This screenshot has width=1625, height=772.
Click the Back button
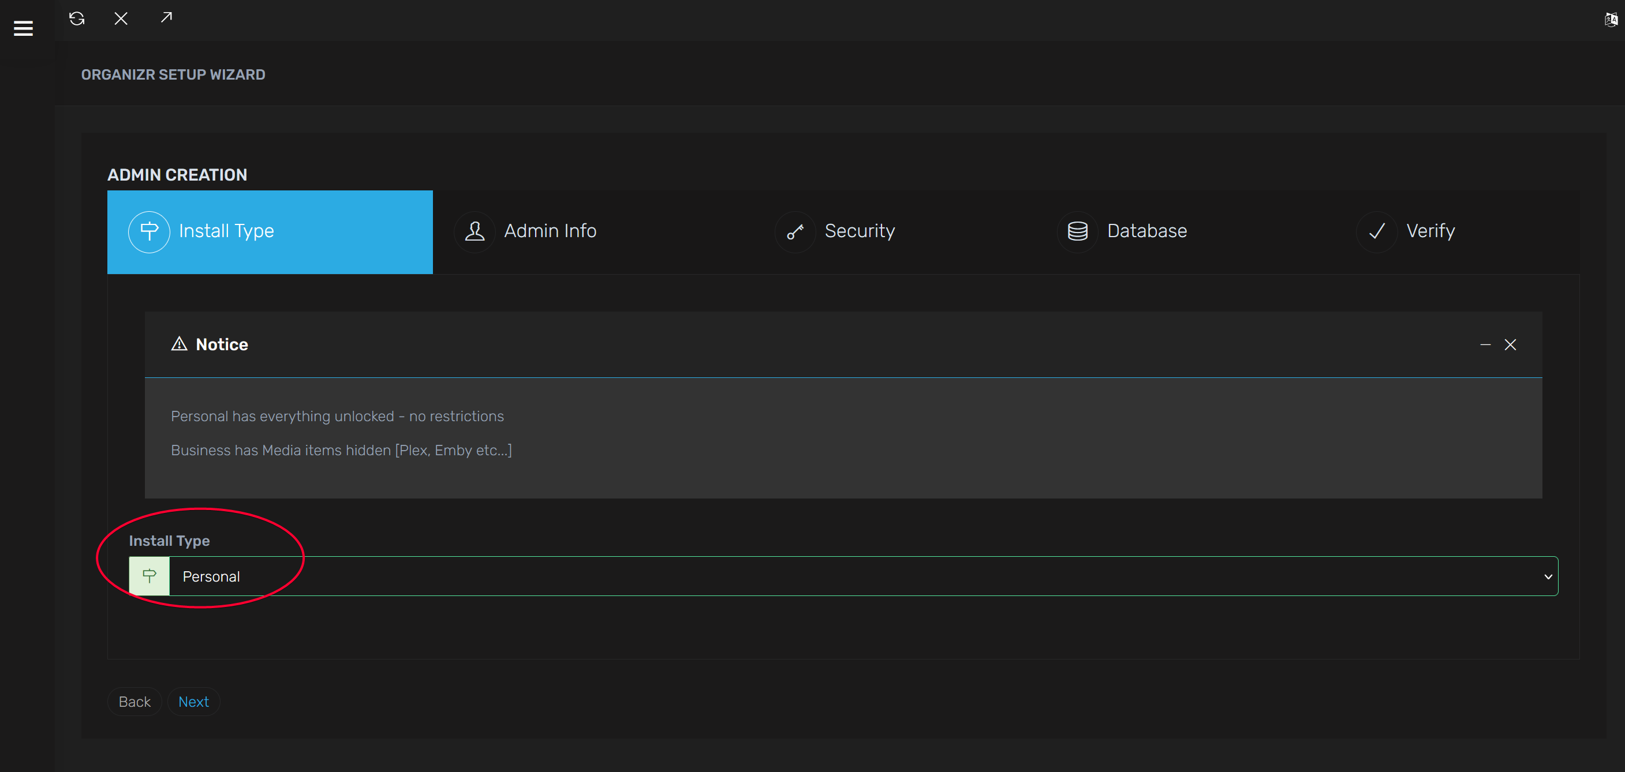click(x=135, y=702)
